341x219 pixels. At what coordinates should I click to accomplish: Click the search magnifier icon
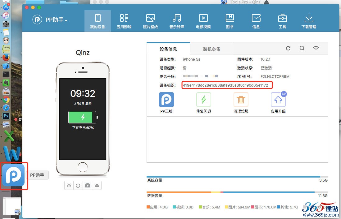[302, 48]
